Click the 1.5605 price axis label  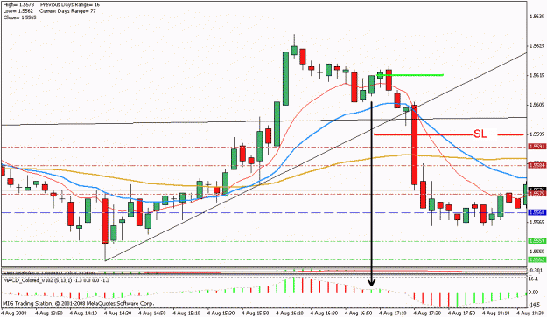coord(536,105)
